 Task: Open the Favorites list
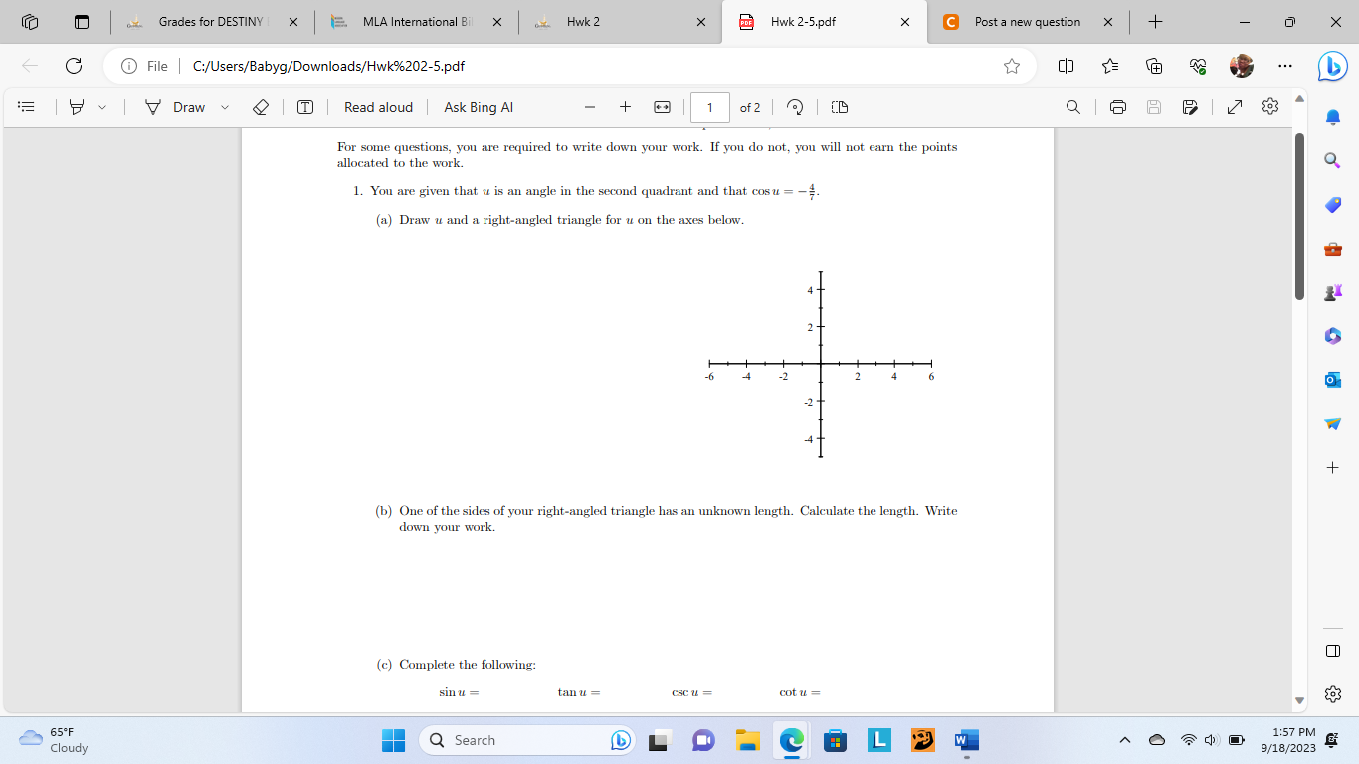(1110, 66)
